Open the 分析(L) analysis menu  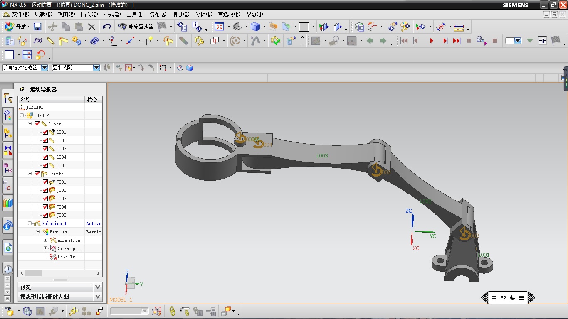pos(203,14)
